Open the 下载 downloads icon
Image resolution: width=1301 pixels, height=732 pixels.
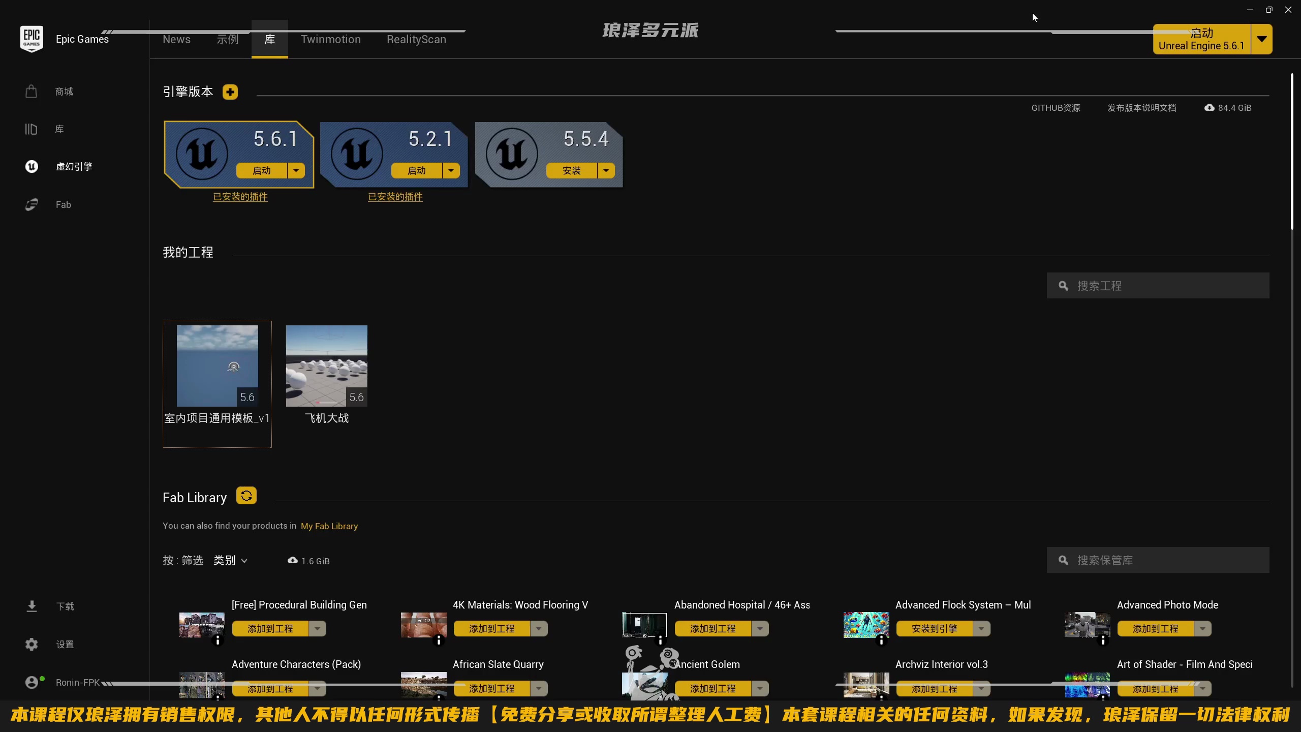32,606
